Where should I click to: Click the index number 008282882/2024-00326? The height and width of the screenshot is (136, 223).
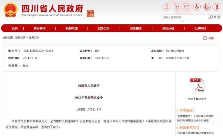38,51
